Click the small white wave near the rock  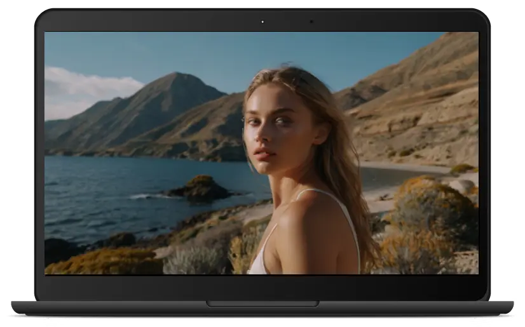(143, 196)
